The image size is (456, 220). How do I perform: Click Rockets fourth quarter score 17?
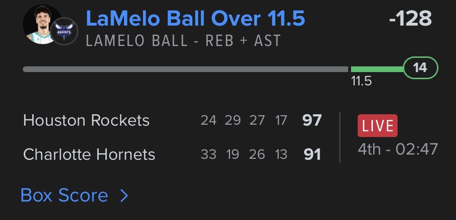tap(281, 120)
